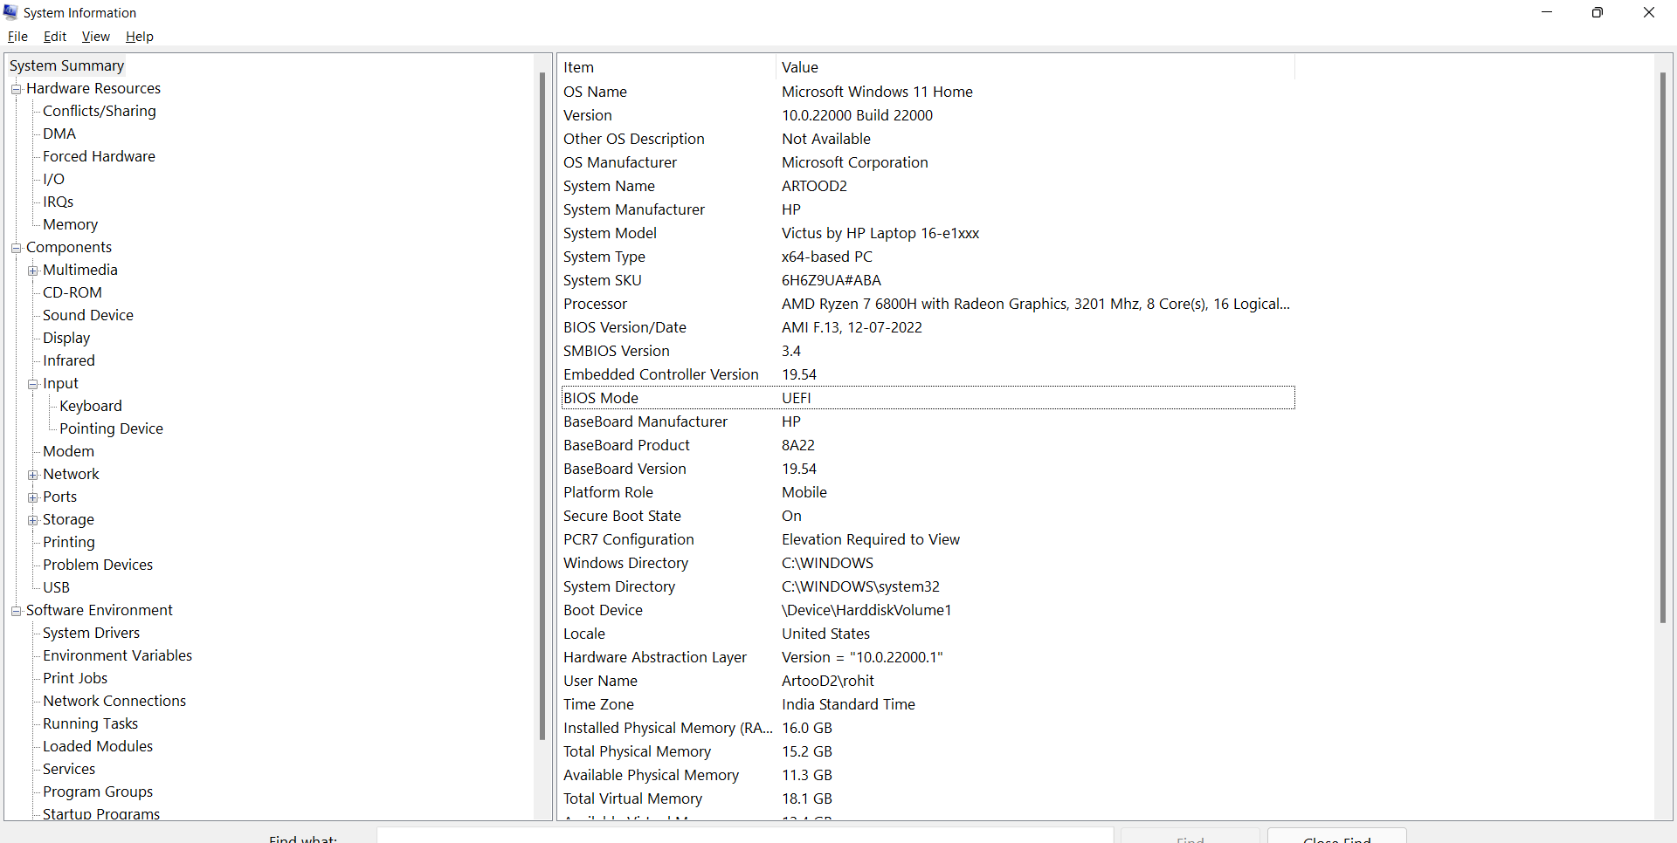
Task: Click the Item column header
Action: (667, 67)
